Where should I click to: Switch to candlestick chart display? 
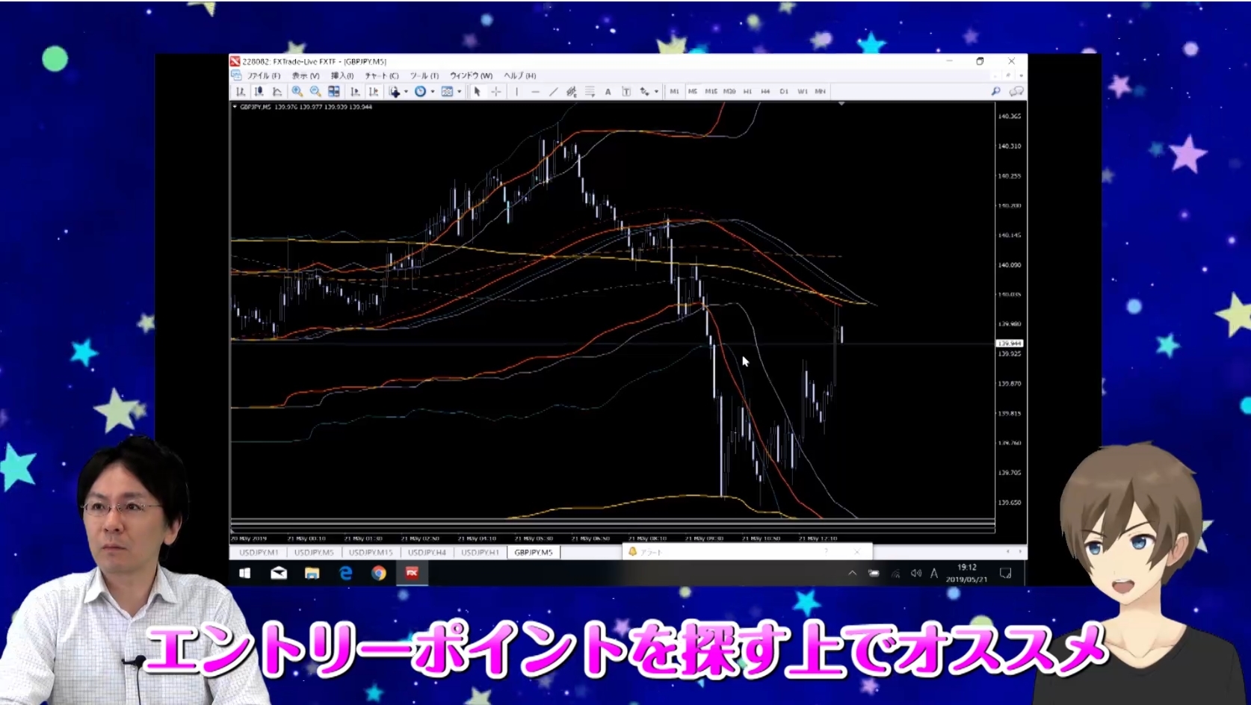click(x=259, y=91)
